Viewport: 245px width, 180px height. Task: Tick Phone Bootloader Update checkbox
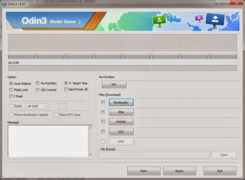click(11, 115)
